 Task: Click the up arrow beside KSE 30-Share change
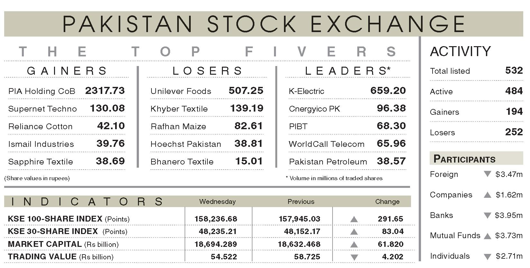point(354,232)
